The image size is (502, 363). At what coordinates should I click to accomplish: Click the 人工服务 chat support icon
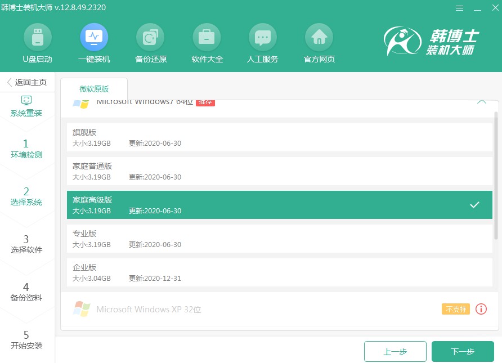coord(262,37)
